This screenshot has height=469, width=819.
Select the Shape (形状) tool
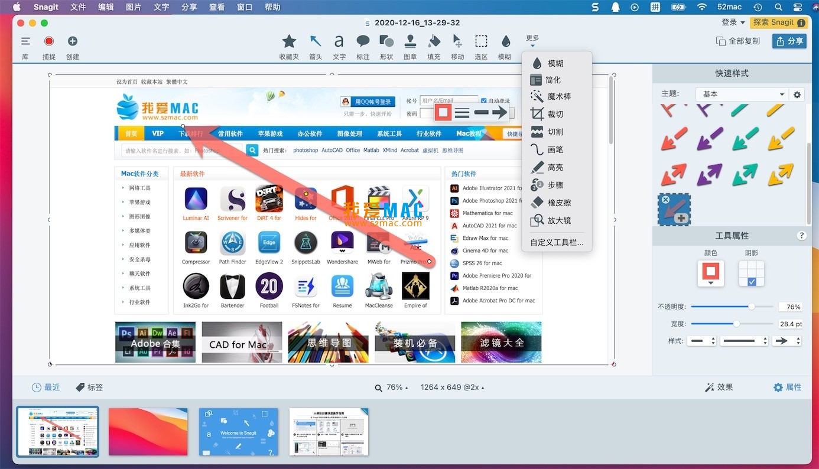[386, 41]
